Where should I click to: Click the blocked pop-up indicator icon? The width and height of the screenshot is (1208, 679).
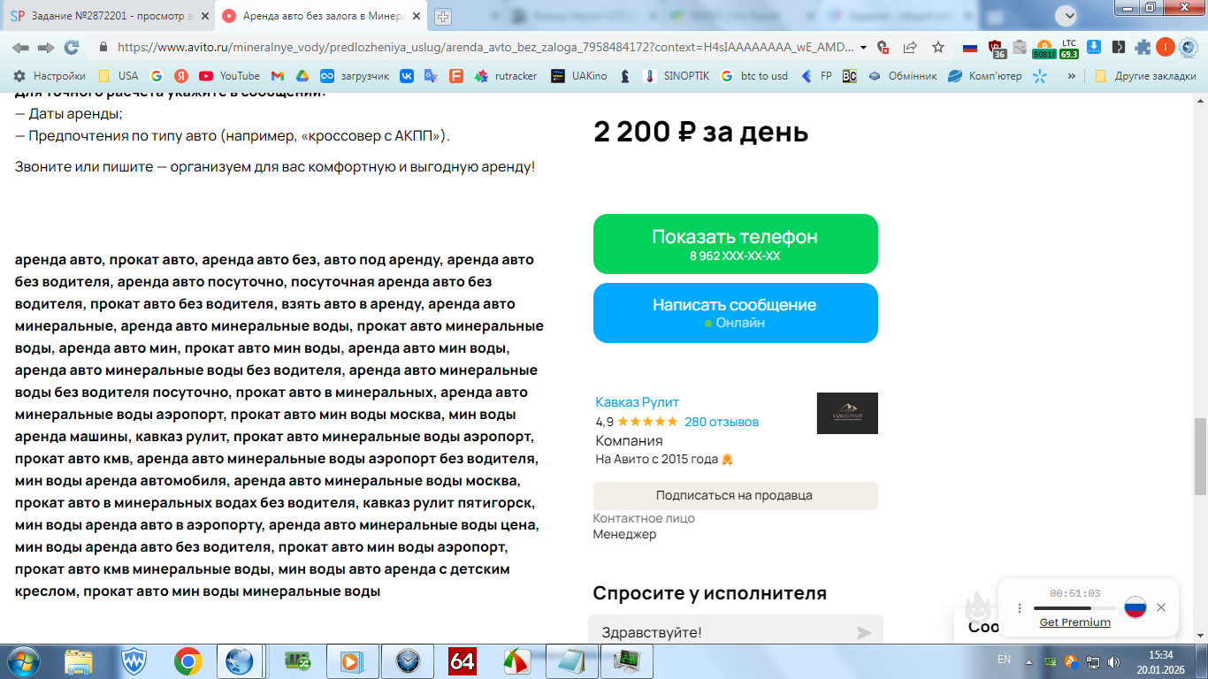click(883, 47)
